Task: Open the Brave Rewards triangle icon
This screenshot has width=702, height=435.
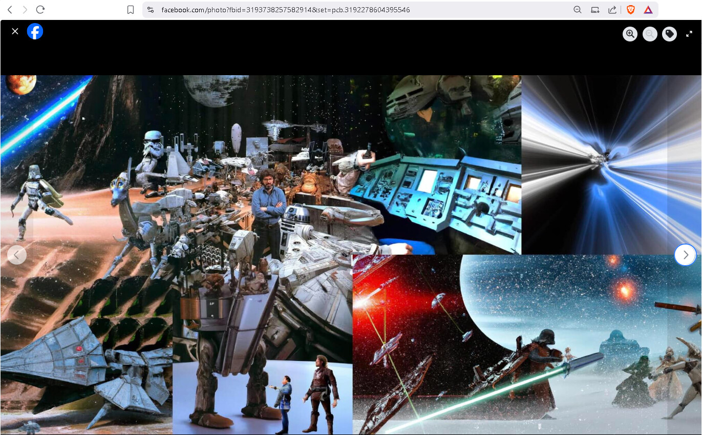Action: coord(648,10)
